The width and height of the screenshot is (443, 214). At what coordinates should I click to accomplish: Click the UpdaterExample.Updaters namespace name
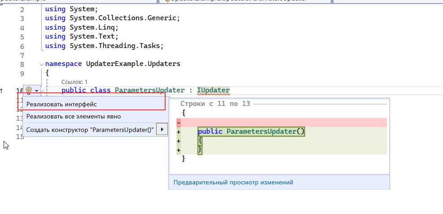[x=133, y=64]
